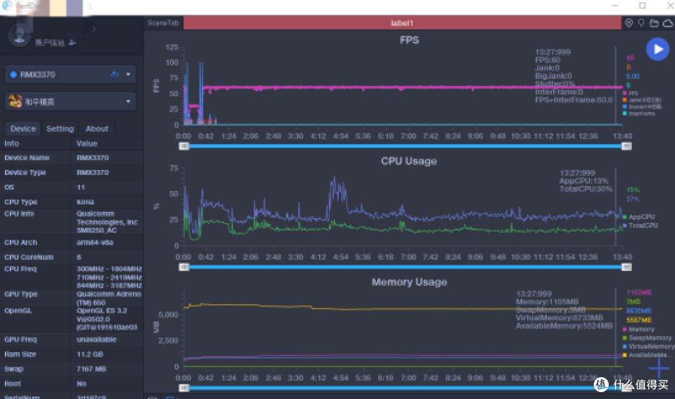Toggle the TotalCPU series legend entry

640,225
